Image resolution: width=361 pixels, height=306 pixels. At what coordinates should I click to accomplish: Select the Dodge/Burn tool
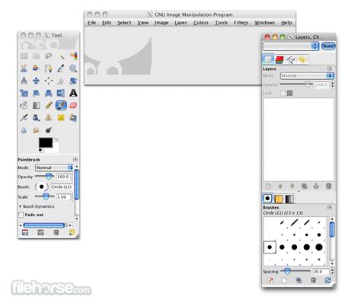click(x=49, y=130)
